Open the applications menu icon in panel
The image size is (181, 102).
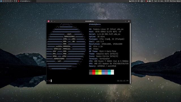[1, 1]
